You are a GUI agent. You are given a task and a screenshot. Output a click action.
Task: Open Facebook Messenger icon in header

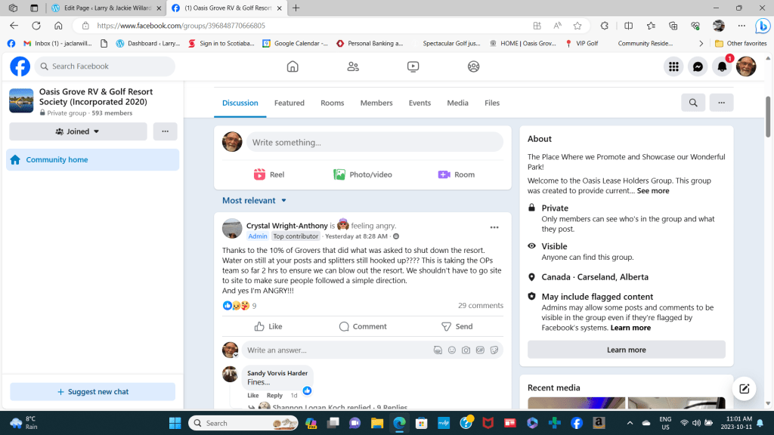click(698, 66)
